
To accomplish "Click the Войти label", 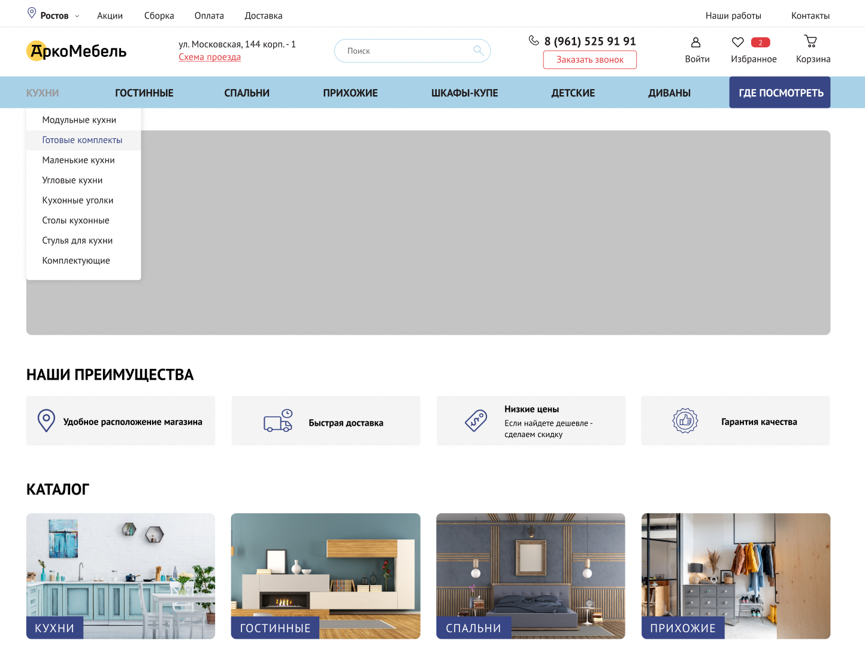I will 697,59.
